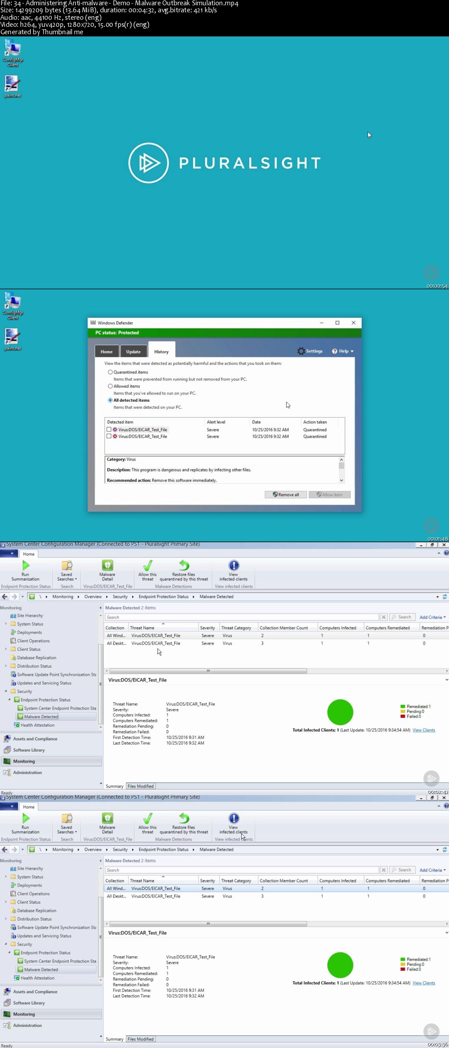Viewport: 449px width, 1048px height.
Task: Open ConfigMgr Client desktop icon beside Windows Defender
Action: pos(13,306)
